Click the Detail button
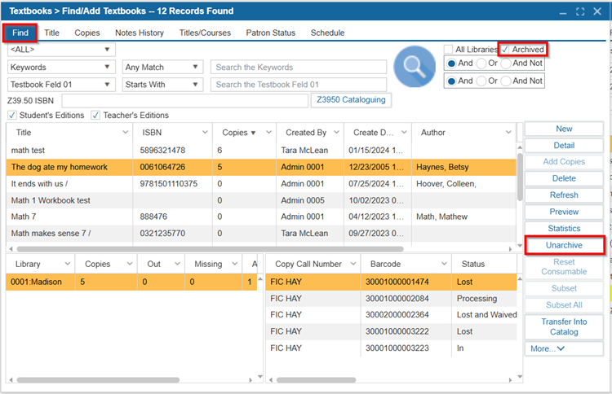The height and width of the screenshot is (394, 612). coord(564,145)
